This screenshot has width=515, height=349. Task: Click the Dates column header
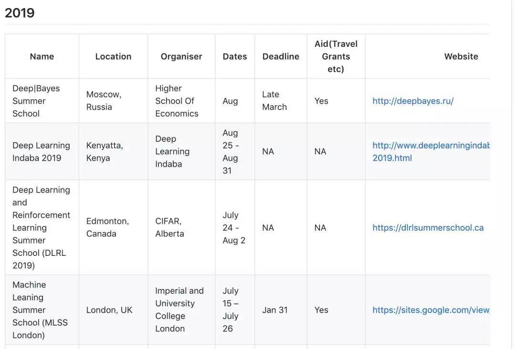[235, 56]
